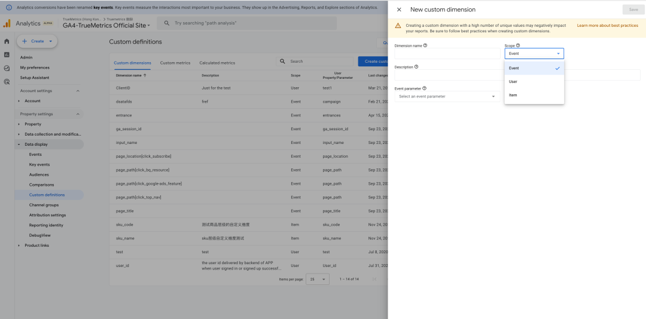The width and height of the screenshot is (646, 319).
Task: Click the magnifier icon in the table search box
Action: pyautogui.click(x=282, y=62)
